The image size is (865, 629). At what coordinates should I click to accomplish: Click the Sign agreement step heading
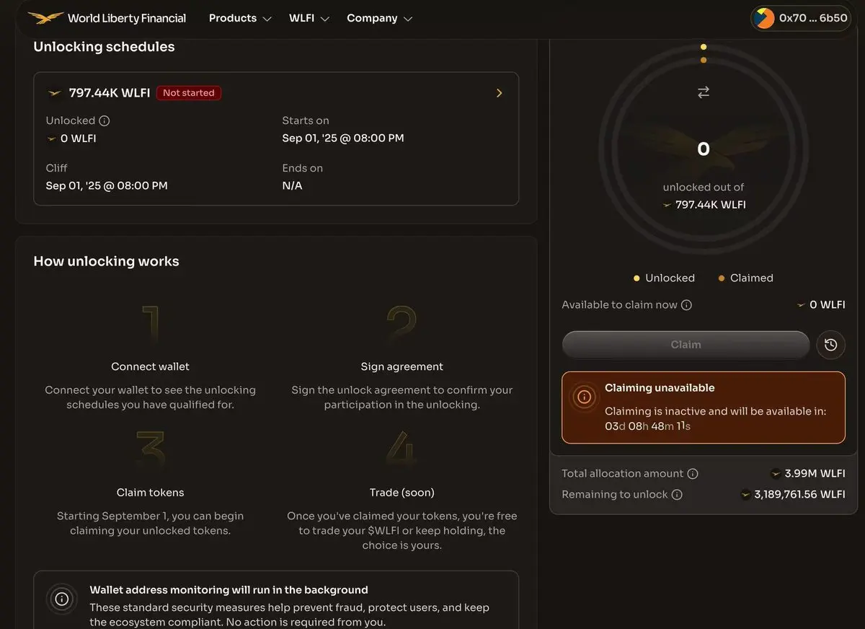[x=402, y=366]
